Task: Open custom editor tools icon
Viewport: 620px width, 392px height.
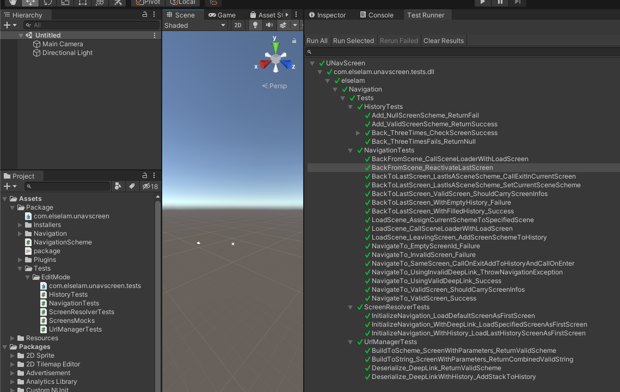Action: [x=118, y=2]
